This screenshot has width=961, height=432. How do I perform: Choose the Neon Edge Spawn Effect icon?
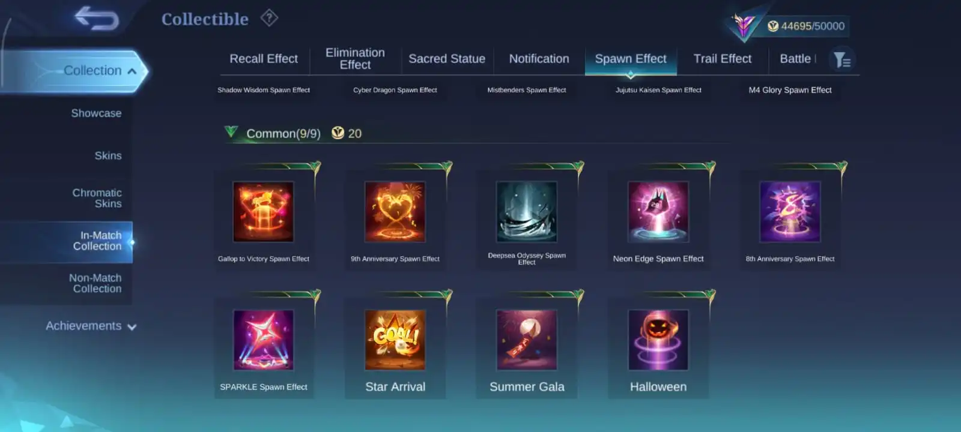coord(658,212)
